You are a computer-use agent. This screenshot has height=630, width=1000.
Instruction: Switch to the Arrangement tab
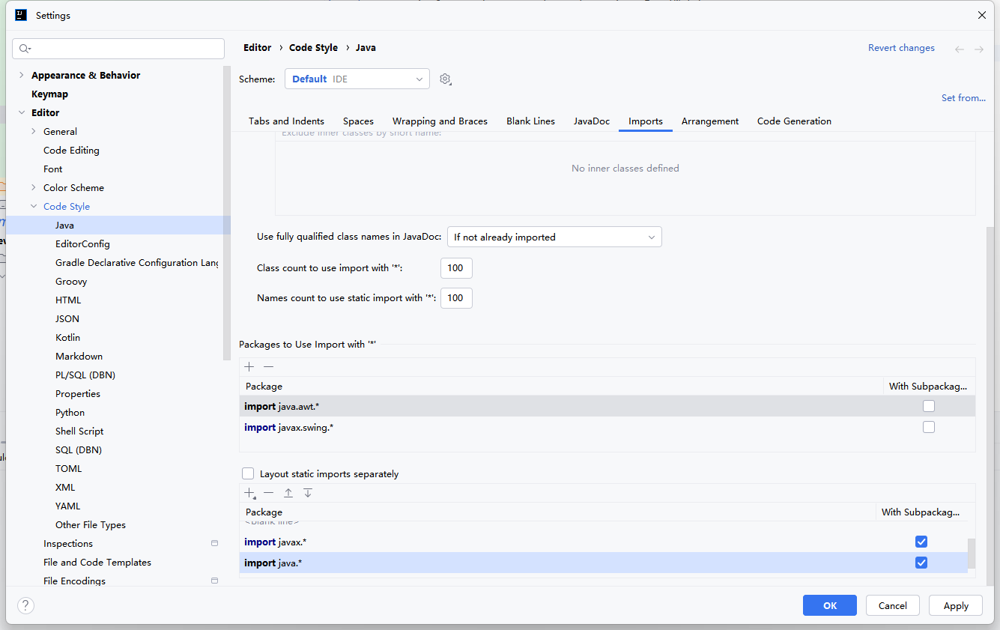709,121
